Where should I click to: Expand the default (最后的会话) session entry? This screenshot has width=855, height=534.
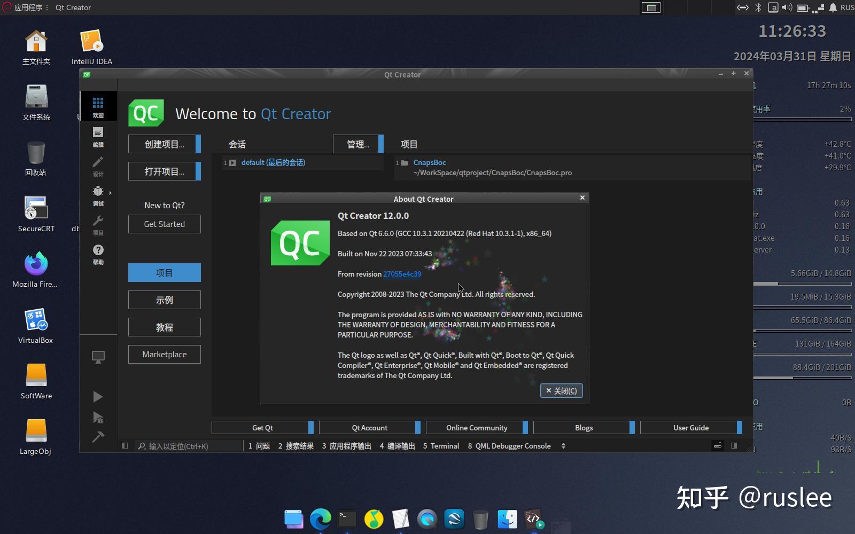233,163
